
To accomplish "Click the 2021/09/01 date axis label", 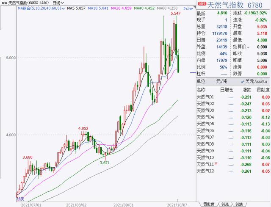I will pos(123,205).
